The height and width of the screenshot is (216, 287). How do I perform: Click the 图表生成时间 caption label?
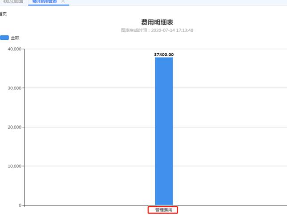[x=136, y=30]
